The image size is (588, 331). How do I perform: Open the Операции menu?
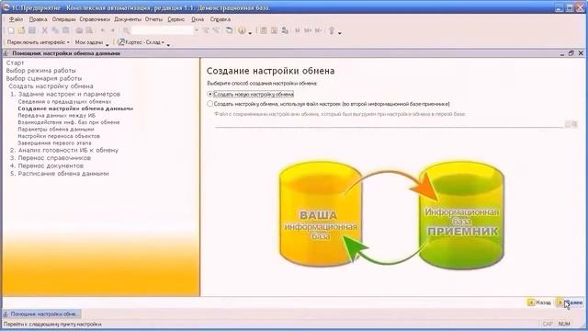coord(63,19)
